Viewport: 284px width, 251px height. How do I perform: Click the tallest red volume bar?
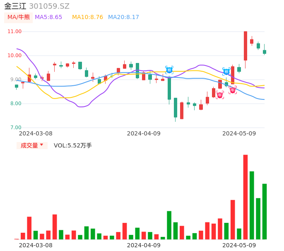pyautogui.click(x=245, y=197)
